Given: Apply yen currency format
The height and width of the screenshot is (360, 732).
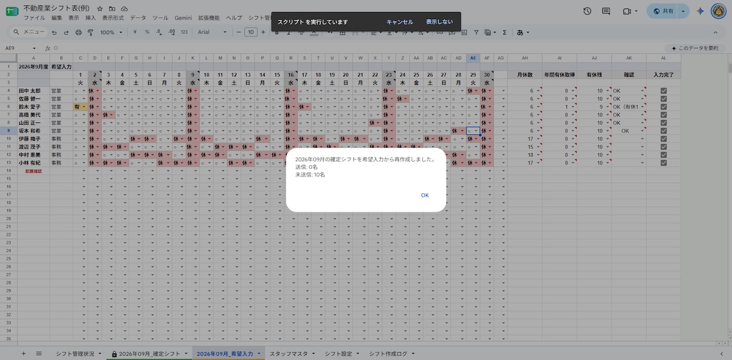Looking at the screenshot, I should [x=135, y=32].
